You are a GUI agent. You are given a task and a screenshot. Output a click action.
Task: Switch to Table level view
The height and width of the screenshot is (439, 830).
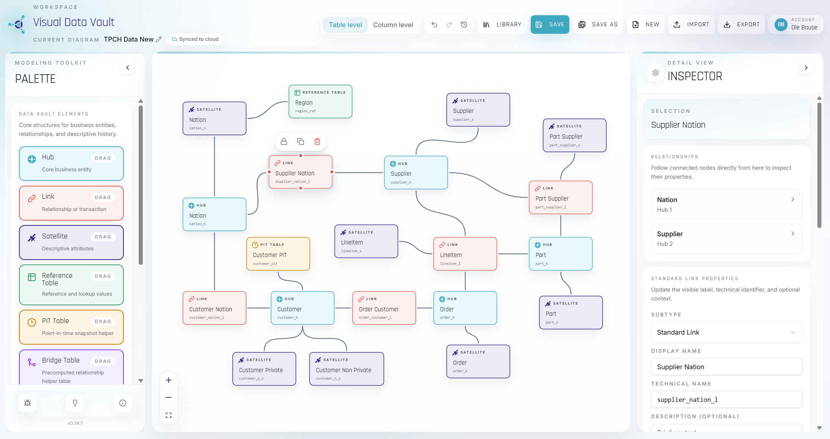(x=345, y=25)
